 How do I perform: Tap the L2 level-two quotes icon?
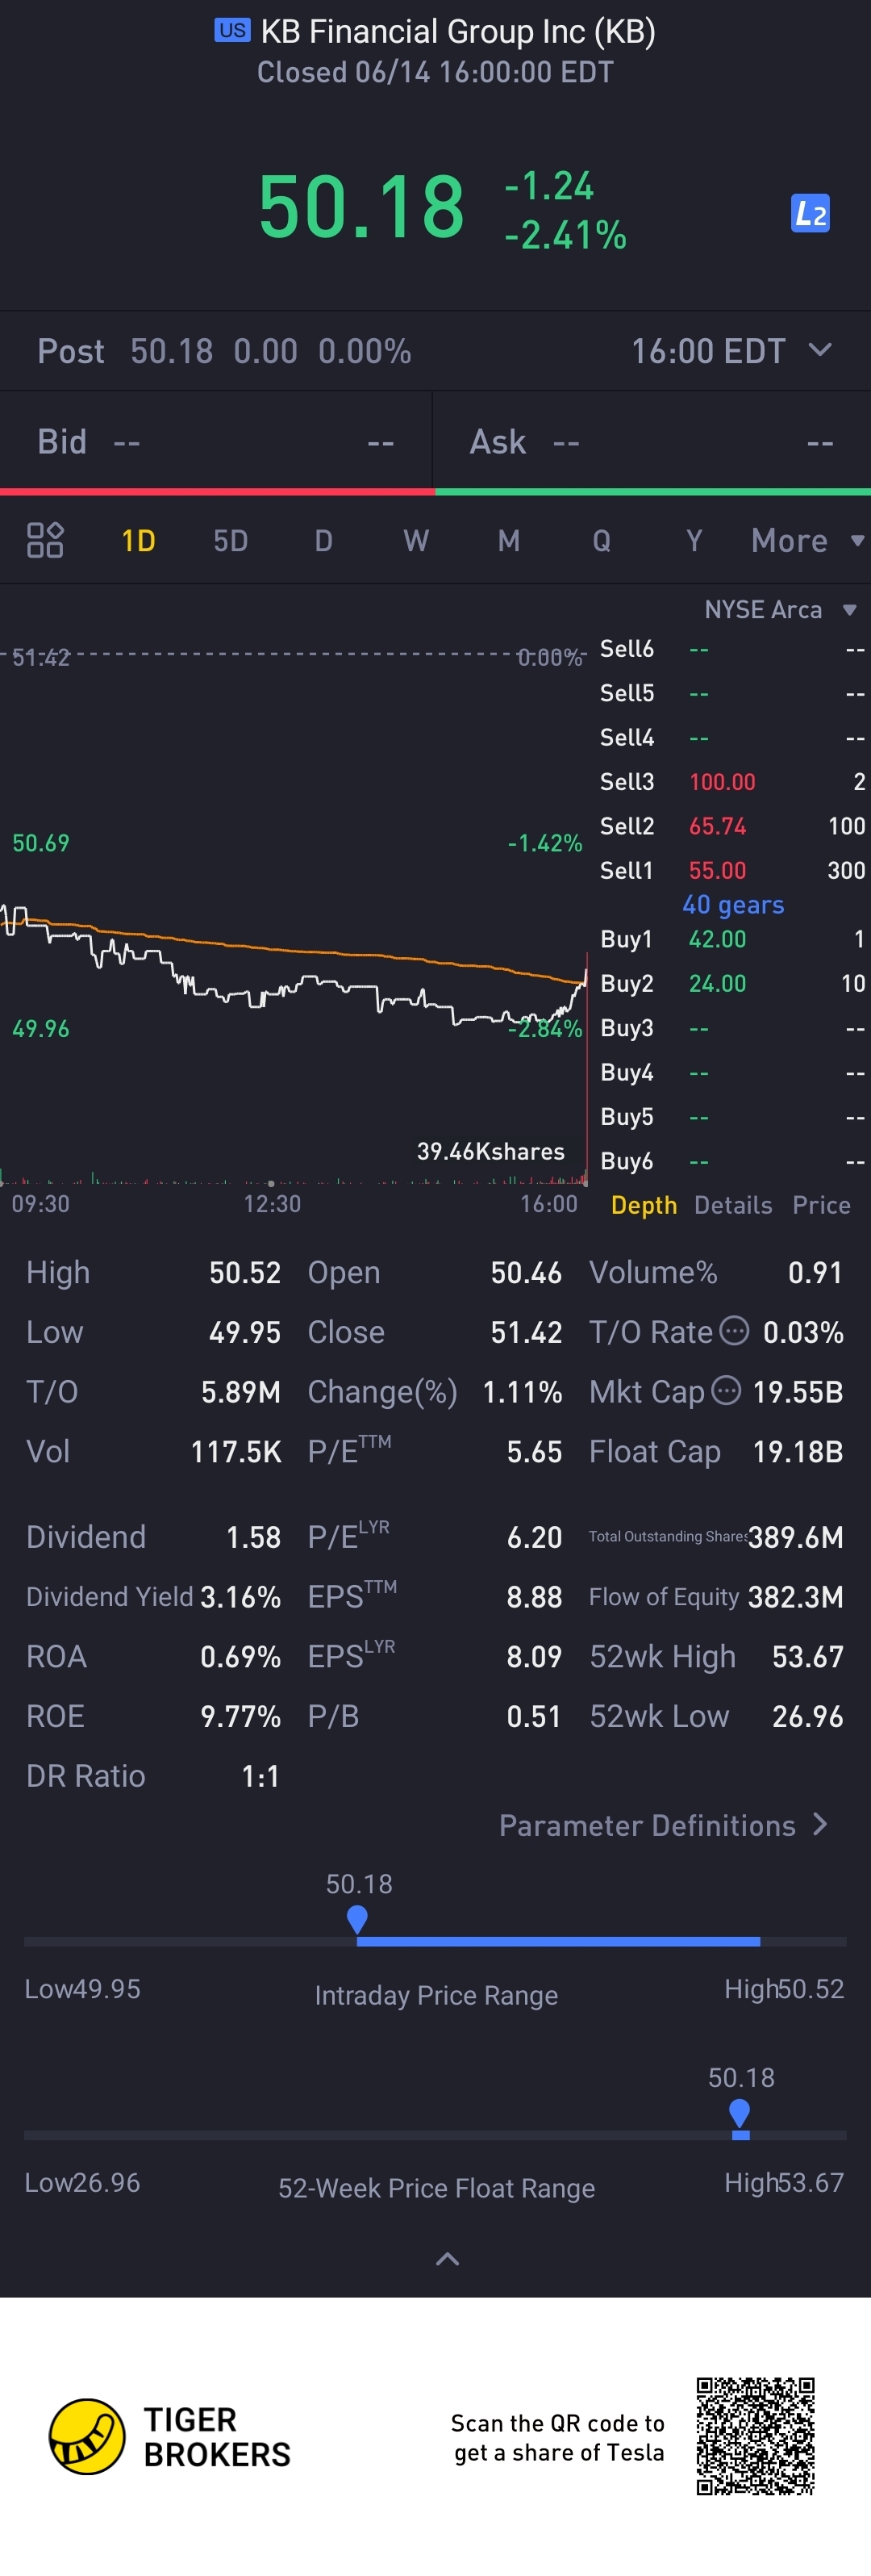[x=810, y=213]
